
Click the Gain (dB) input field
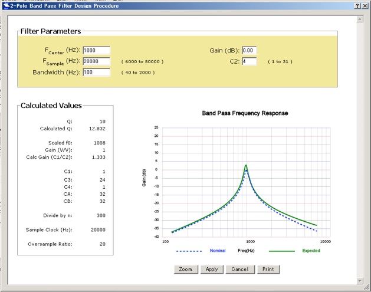click(249, 50)
